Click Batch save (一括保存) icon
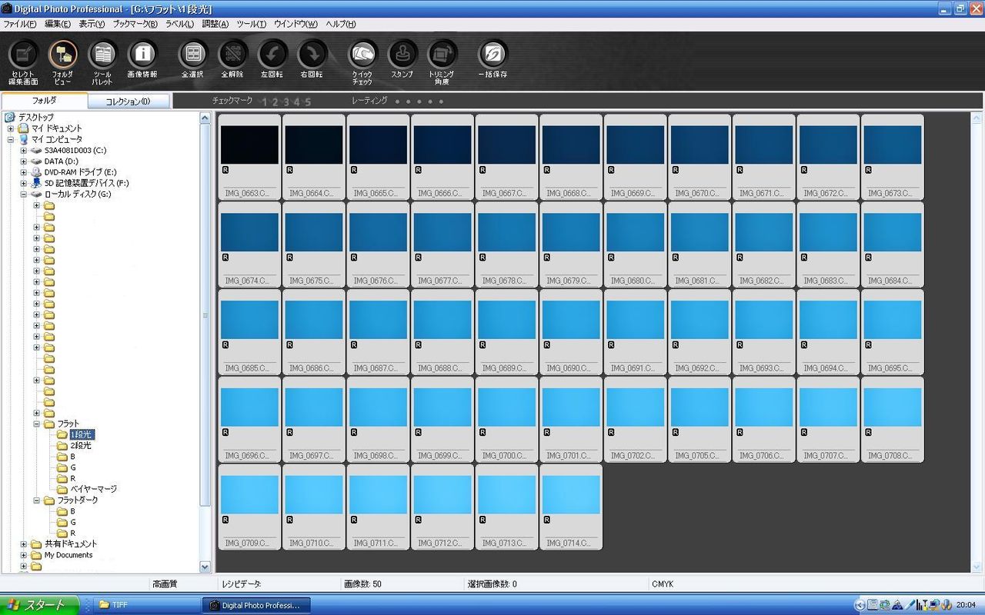The width and height of the screenshot is (985, 615). pos(492,54)
